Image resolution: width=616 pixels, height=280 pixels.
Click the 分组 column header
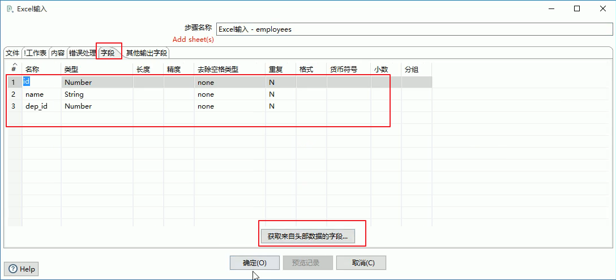417,70
